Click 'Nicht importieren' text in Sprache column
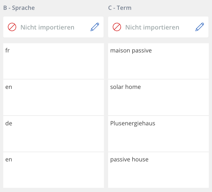Screen dimensions: 212x192 point(47,27)
